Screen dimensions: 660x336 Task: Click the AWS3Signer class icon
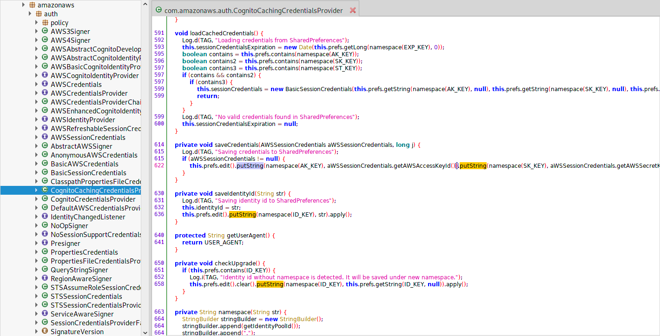click(x=45, y=32)
